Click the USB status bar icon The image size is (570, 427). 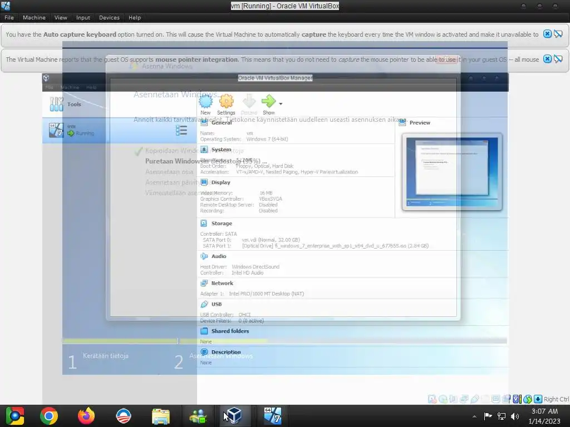point(474,399)
